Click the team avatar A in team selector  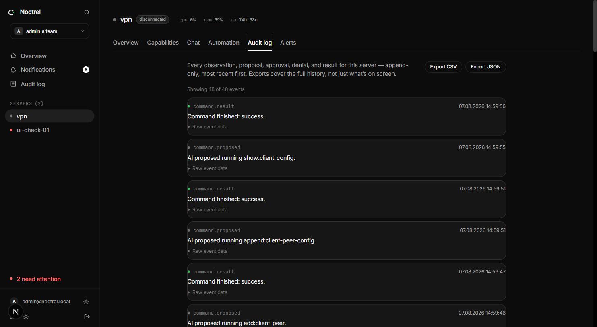(19, 31)
